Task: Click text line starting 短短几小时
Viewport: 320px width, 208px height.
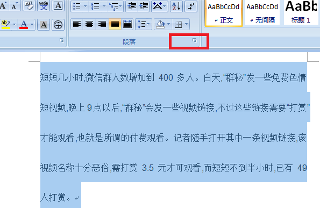Action: (174, 78)
